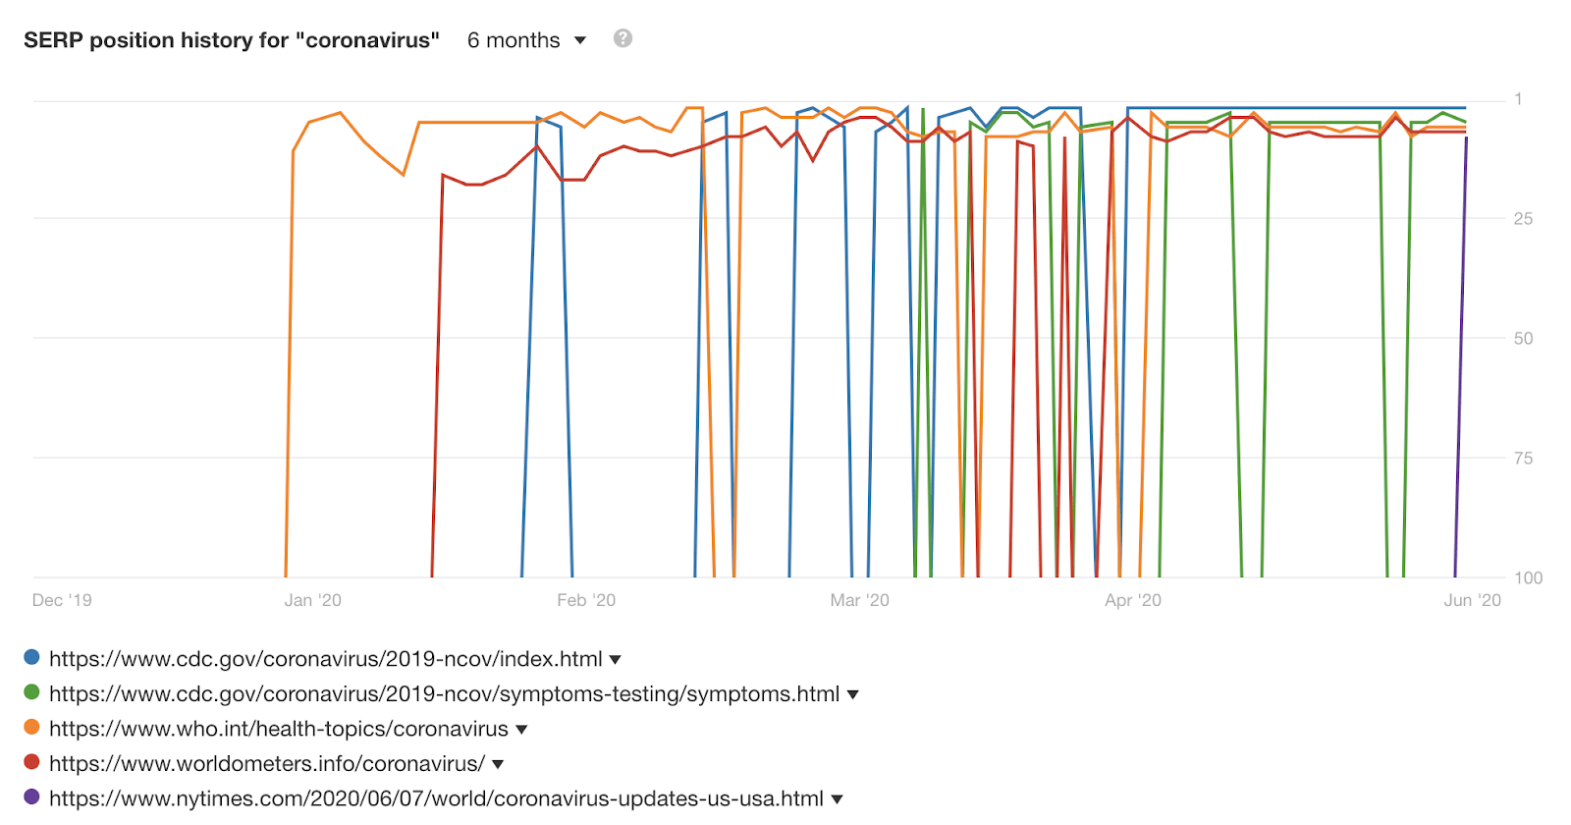The width and height of the screenshot is (1571, 825).
Task: Open the worldometers.info/coronavirus link
Action: 265,763
